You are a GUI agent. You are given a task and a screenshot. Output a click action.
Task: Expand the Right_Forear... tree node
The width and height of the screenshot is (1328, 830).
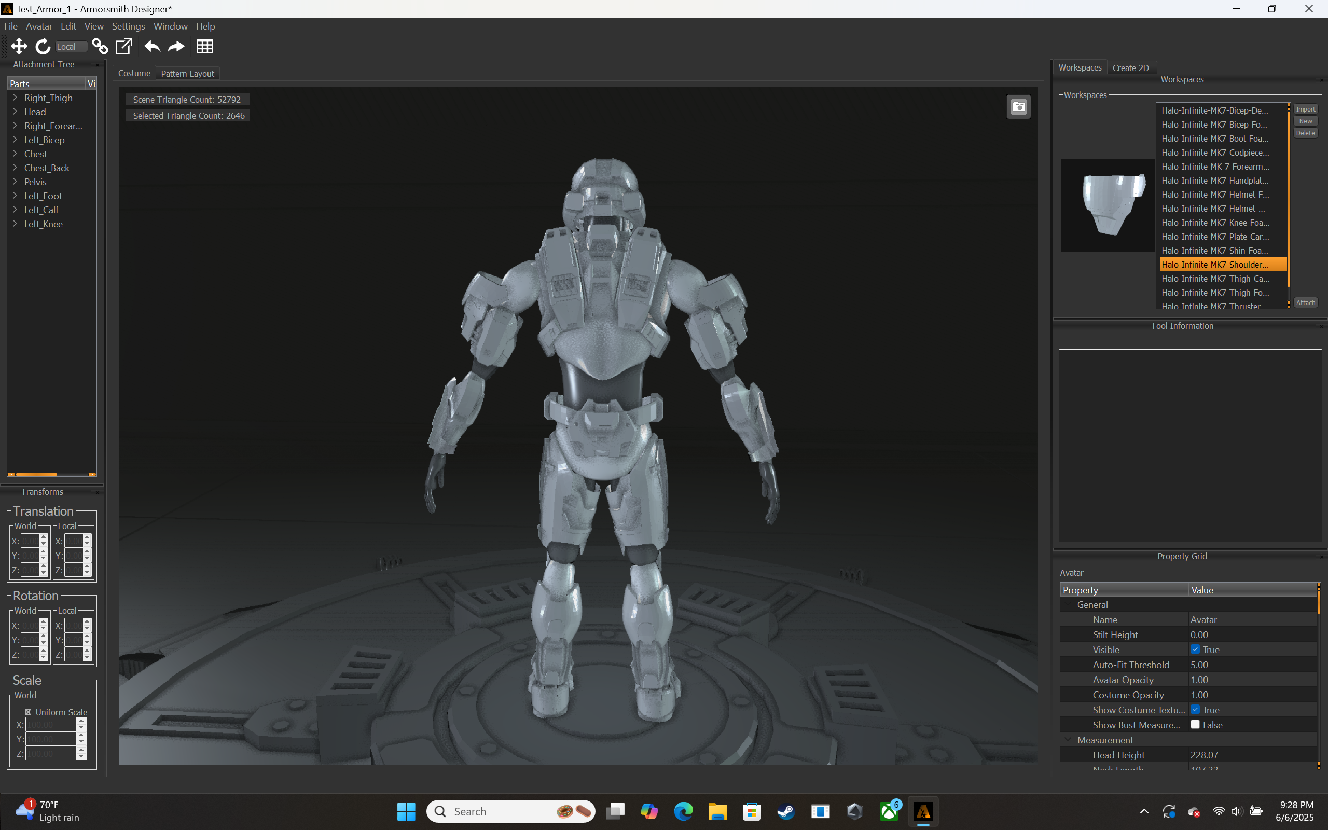(x=16, y=126)
